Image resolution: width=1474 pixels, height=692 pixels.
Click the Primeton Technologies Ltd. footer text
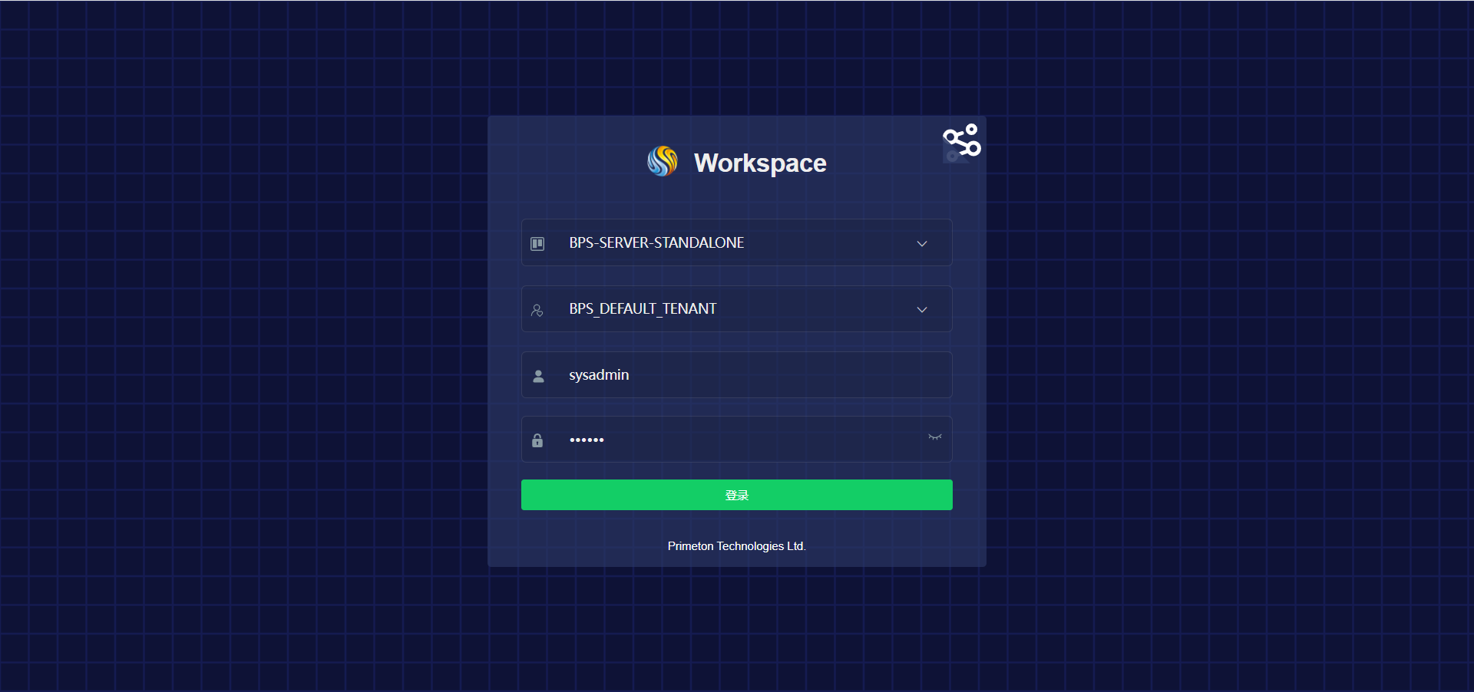[x=736, y=546]
